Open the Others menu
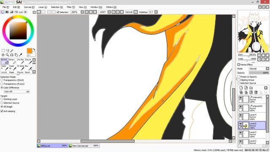Image resolution: width=270 pixels, height=152 pixels. pyautogui.click(x=111, y=7)
